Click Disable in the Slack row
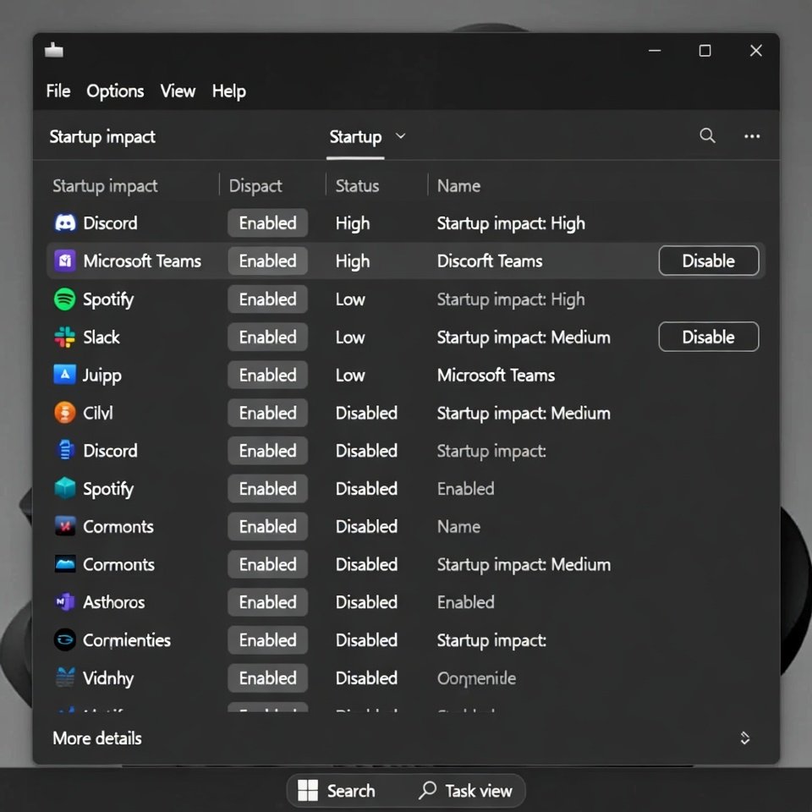 point(708,337)
